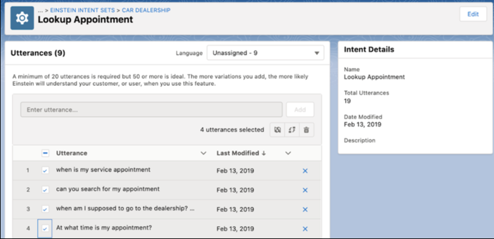Click the move/reassign intent icon for selected utterances
The width and height of the screenshot is (494, 239).
tap(292, 130)
